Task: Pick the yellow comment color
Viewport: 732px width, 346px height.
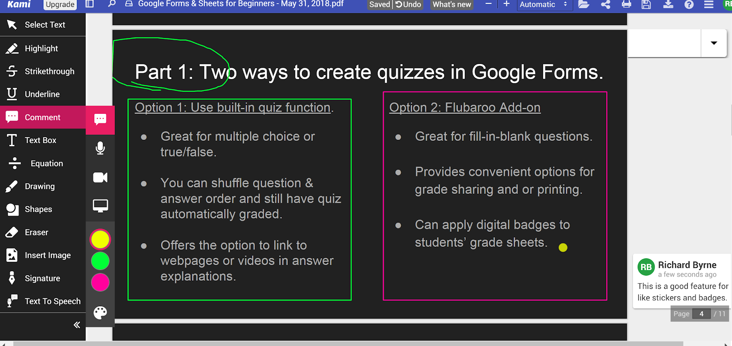Action: coord(100,239)
